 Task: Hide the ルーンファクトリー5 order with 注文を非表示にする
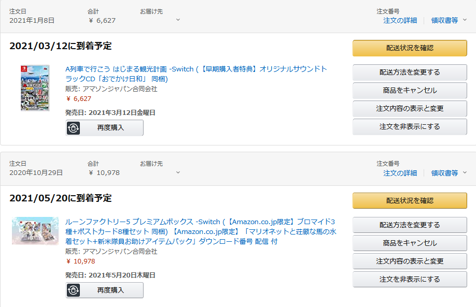pyautogui.click(x=410, y=280)
